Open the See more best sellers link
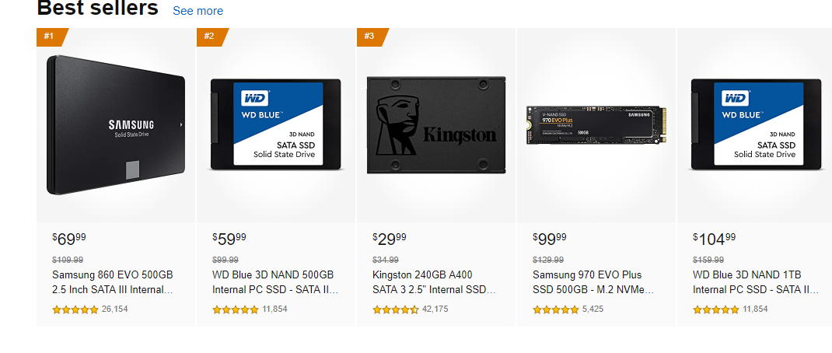This screenshot has height=353, width=832. [x=198, y=11]
